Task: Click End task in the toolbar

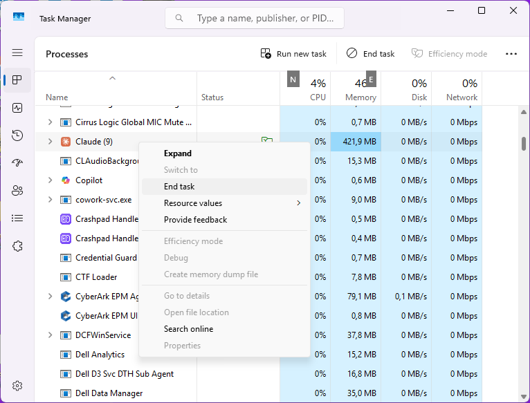Action: (370, 54)
